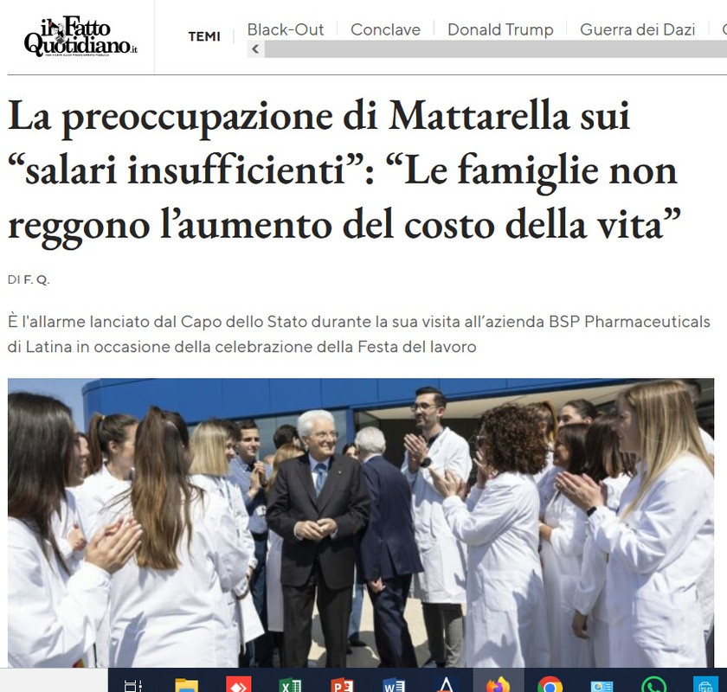The image size is (727, 692).
Task: Open the white A-shaped taskbar app
Action: tap(446, 685)
